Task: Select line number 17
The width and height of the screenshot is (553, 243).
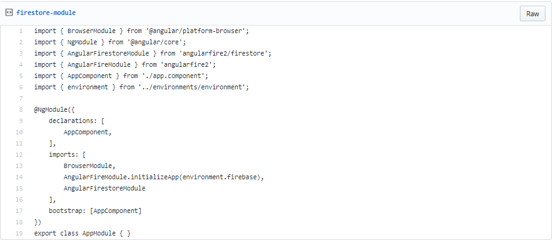Action: [x=19, y=211]
